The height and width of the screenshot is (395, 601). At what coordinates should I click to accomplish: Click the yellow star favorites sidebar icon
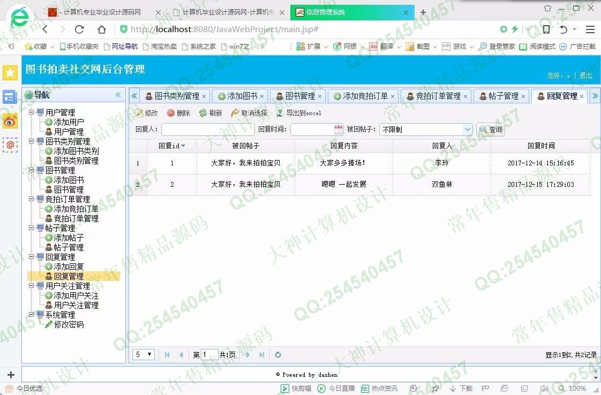pyautogui.click(x=10, y=72)
